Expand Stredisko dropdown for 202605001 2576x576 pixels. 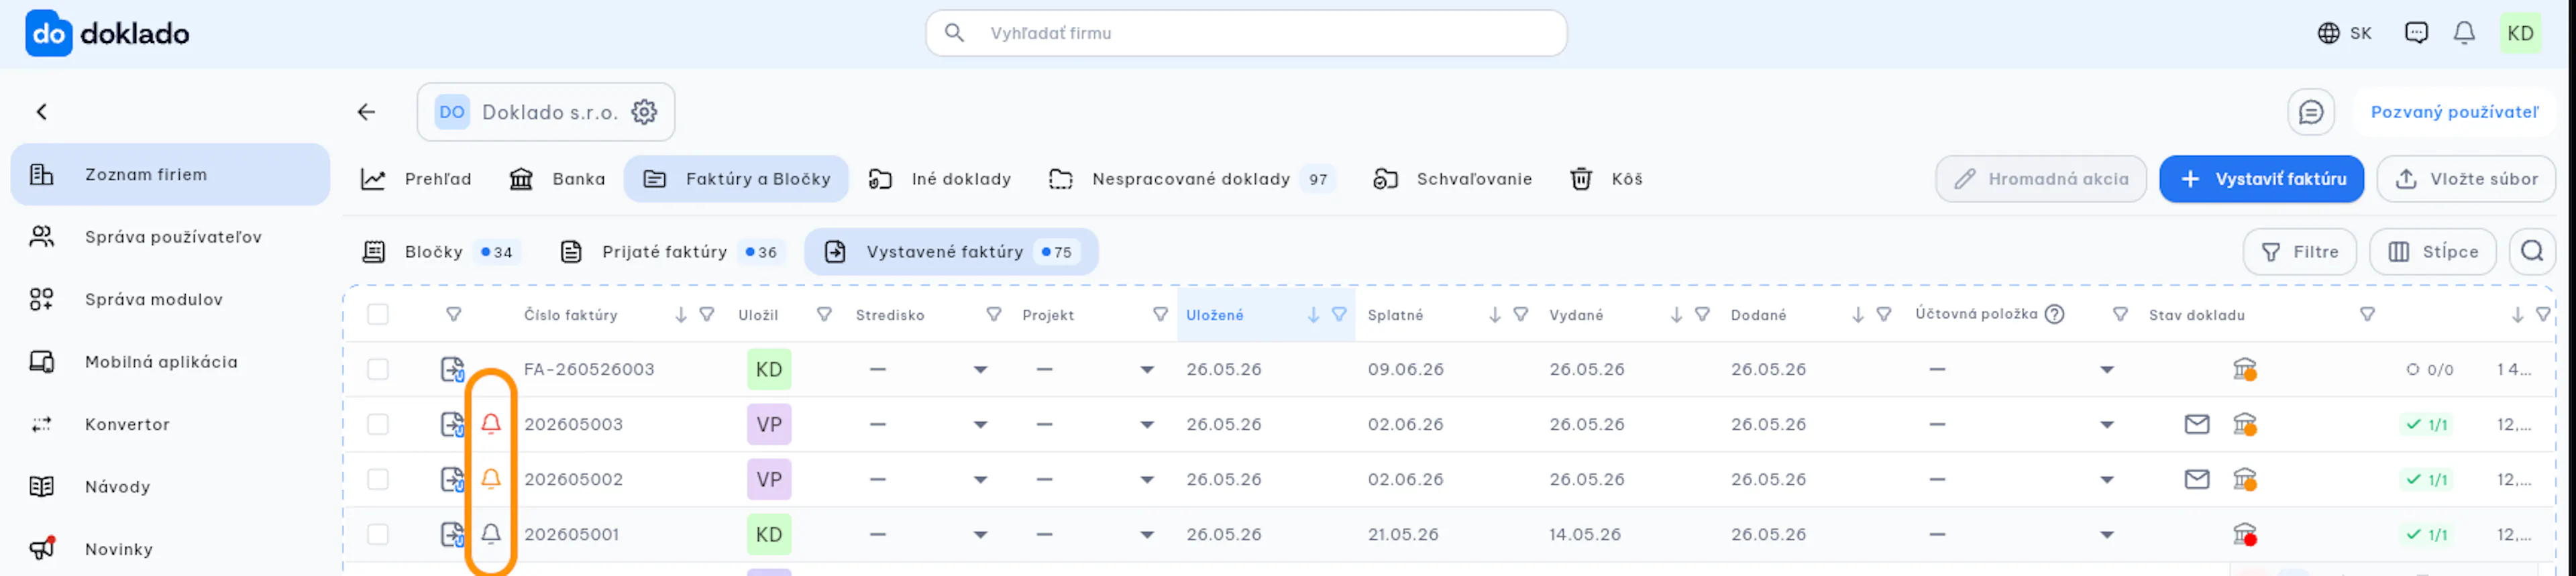981,535
